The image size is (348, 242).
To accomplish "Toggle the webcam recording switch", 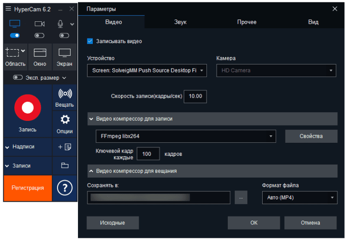I will [39, 36].
